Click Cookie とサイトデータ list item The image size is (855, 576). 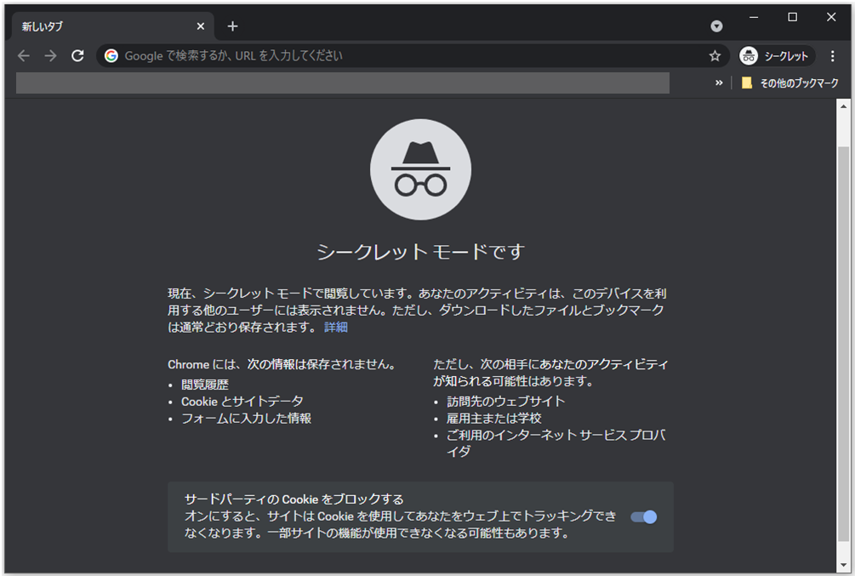242,402
